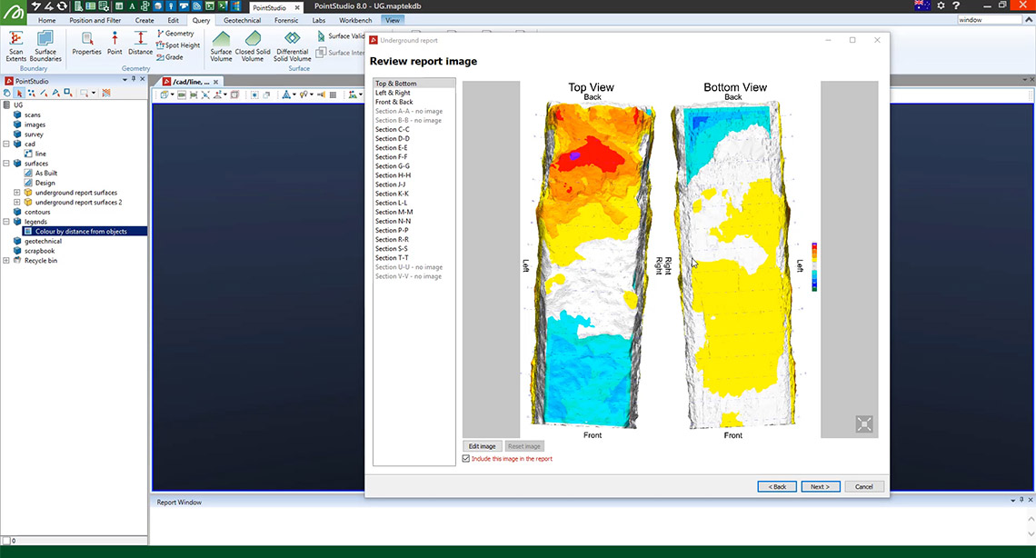The width and height of the screenshot is (1036, 558).
Task: Expand 'underground report surfaces' tree node
Action: point(16,193)
